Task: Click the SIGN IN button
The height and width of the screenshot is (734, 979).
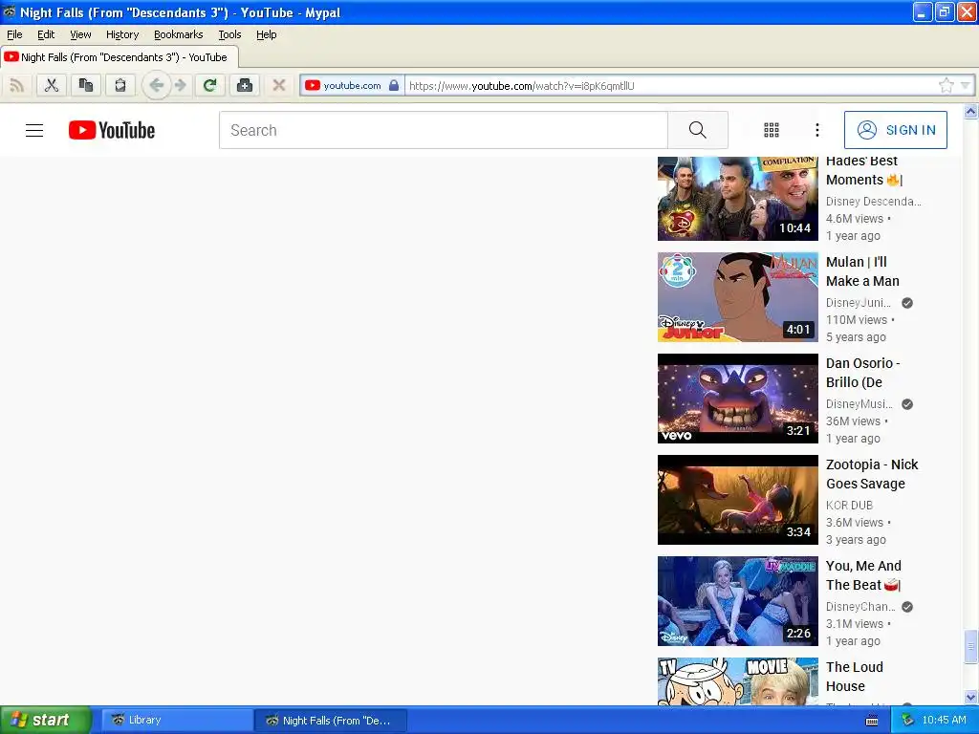Action: (x=895, y=130)
